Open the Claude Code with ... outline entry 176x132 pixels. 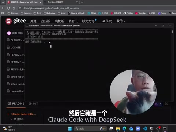[23, 114]
